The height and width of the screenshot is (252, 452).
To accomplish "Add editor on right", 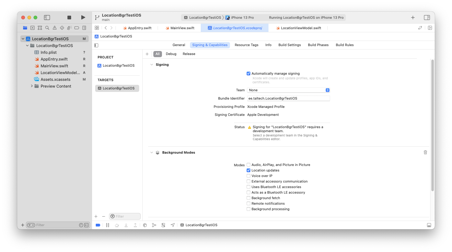I will (430, 28).
